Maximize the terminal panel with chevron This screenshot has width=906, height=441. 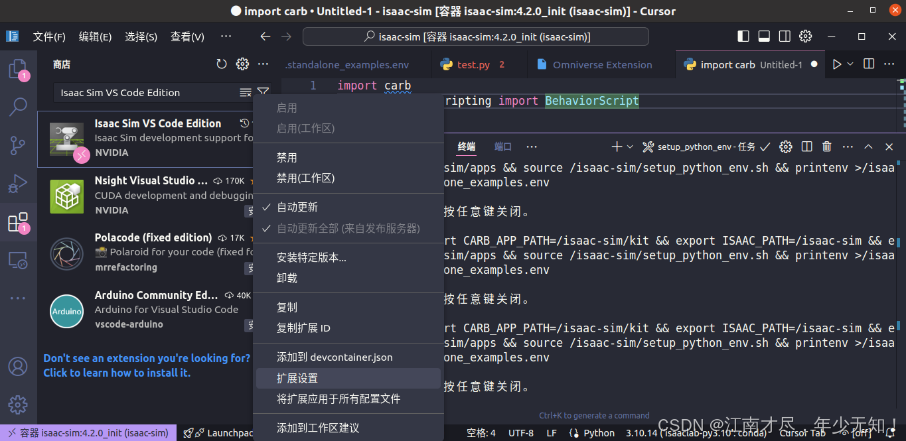click(868, 147)
